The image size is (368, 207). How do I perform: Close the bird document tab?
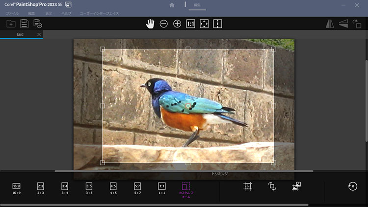pyautogui.click(x=39, y=35)
